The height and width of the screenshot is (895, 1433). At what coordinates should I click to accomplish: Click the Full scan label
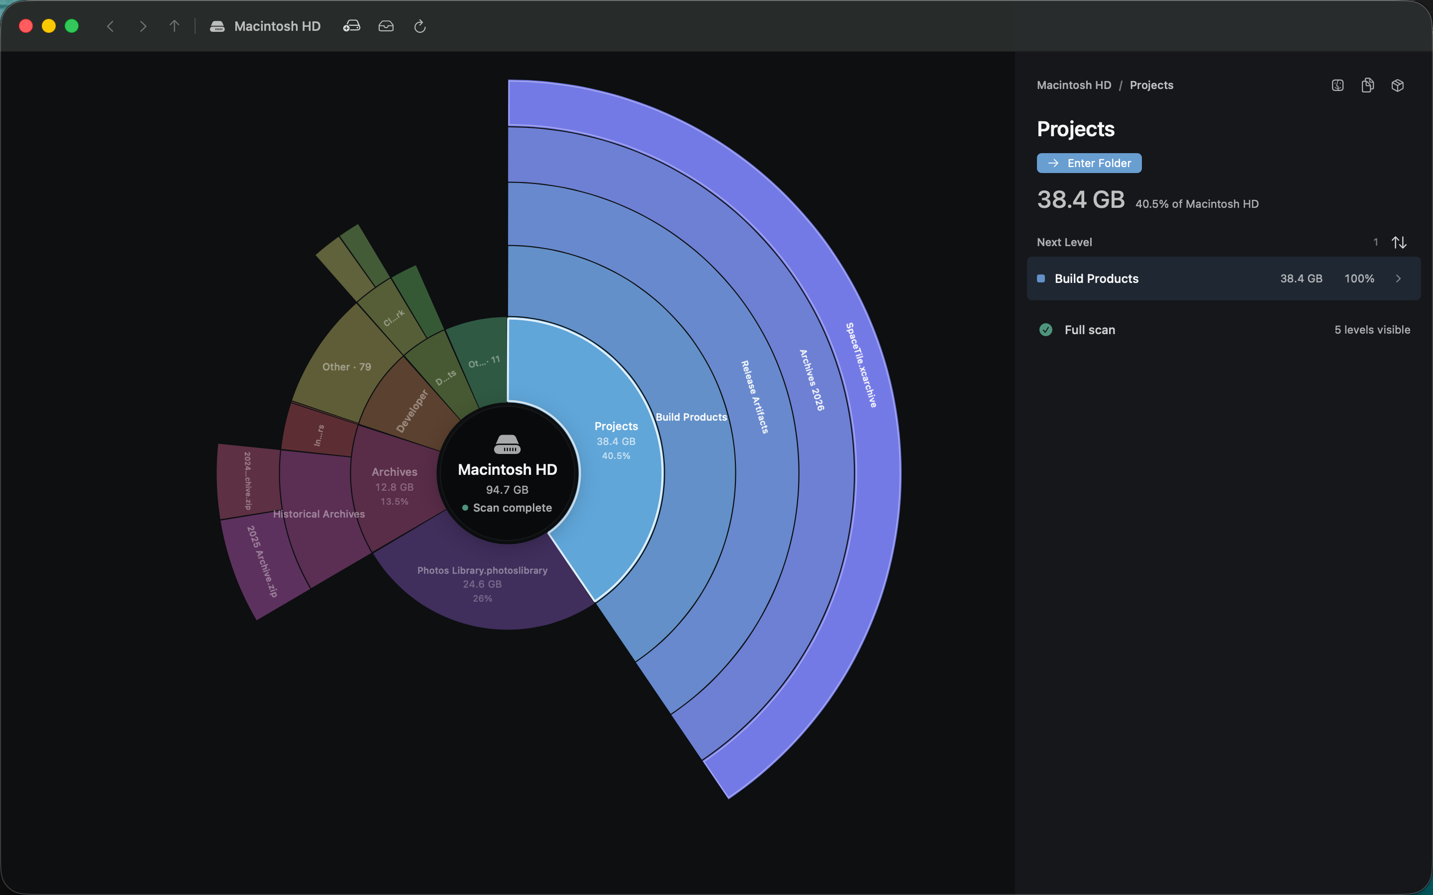pyautogui.click(x=1090, y=330)
